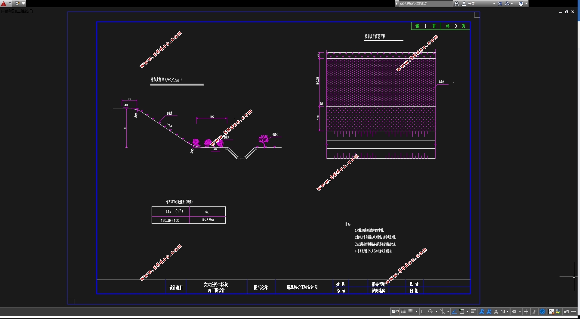580x319 pixels.
Task: Expand the Help dropdown arrow
Action: 526,4
